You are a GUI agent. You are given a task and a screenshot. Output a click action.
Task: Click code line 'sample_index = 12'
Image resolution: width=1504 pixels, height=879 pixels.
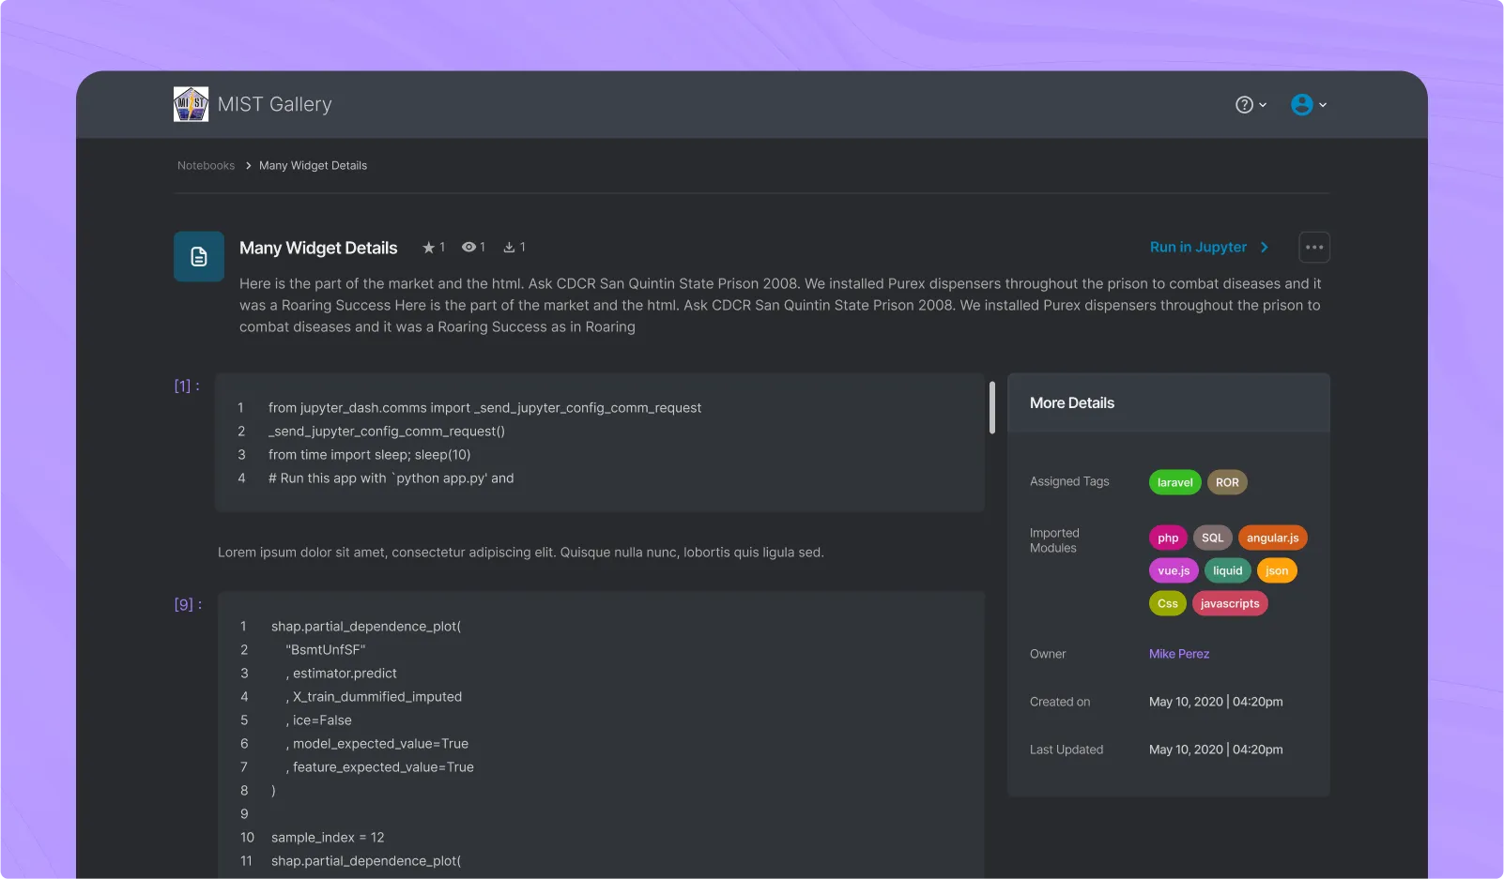tap(328, 838)
